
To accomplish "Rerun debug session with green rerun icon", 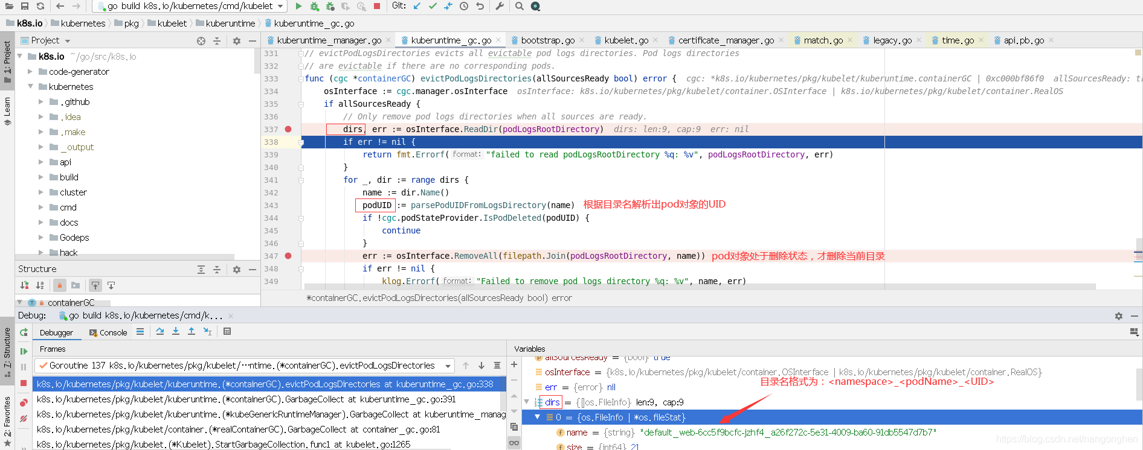I will 24,332.
